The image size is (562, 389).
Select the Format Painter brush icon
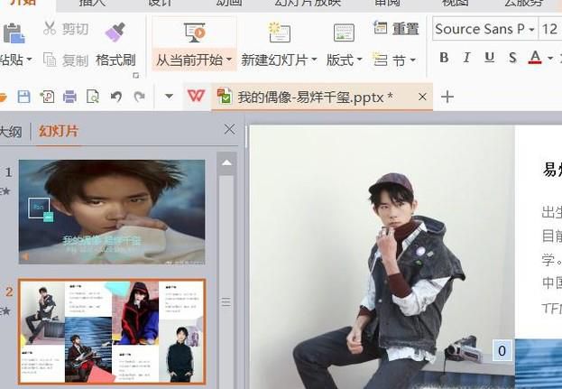[115, 32]
